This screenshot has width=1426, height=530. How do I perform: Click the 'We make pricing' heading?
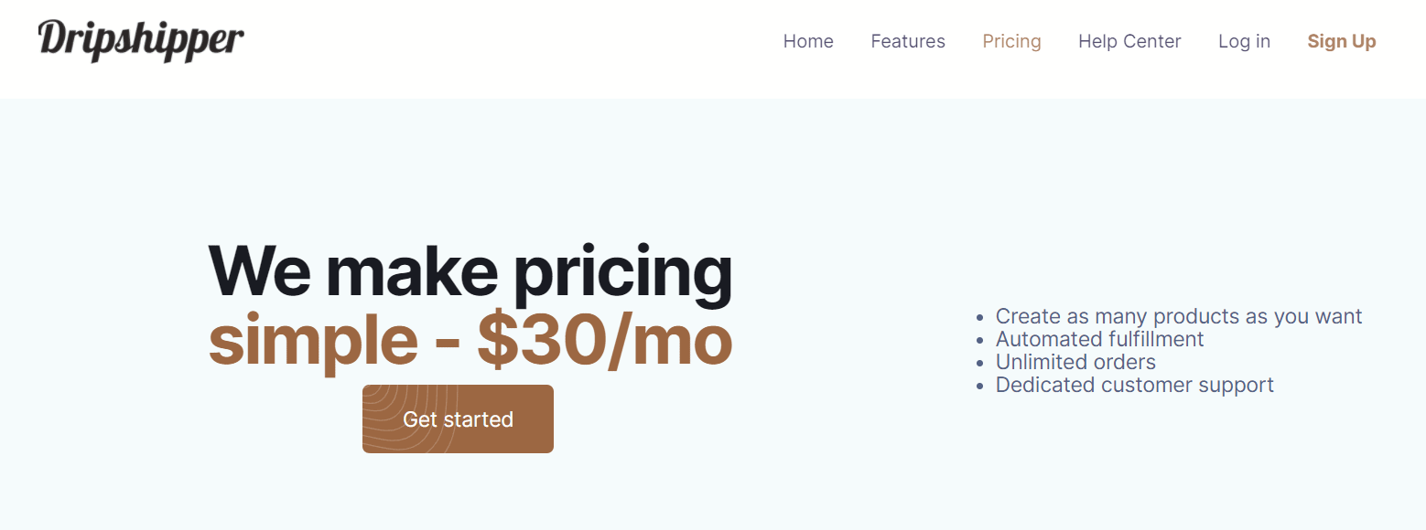pos(470,270)
